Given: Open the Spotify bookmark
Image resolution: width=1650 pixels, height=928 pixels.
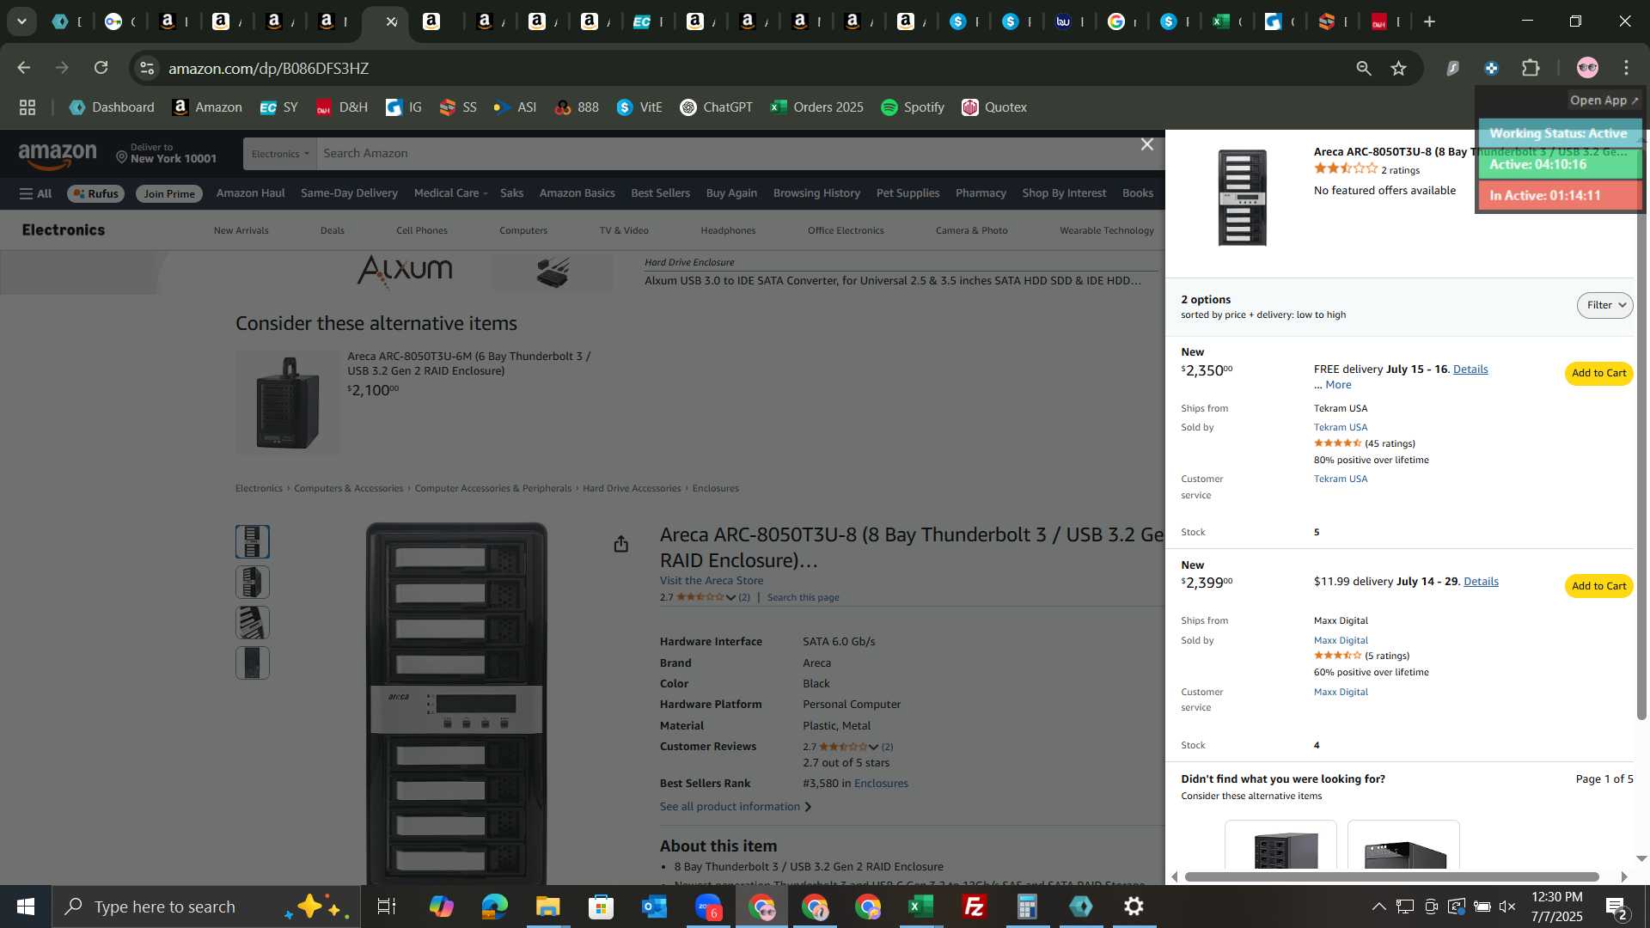Looking at the screenshot, I should tap(913, 107).
